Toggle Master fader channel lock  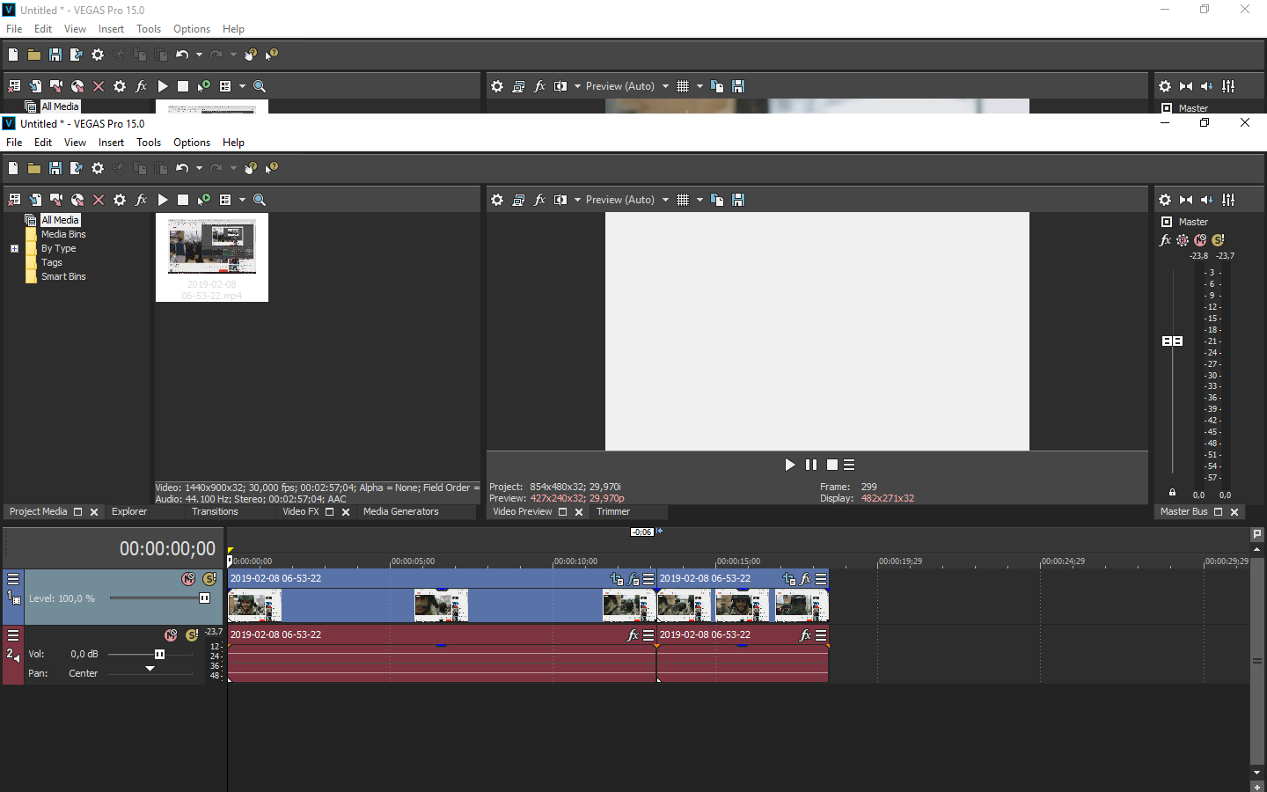pyautogui.click(x=1172, y=492)
